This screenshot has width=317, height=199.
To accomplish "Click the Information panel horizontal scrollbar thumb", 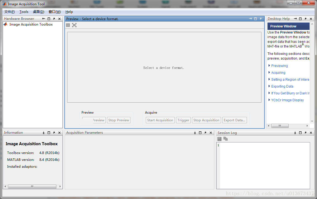I will coord(32,186).
